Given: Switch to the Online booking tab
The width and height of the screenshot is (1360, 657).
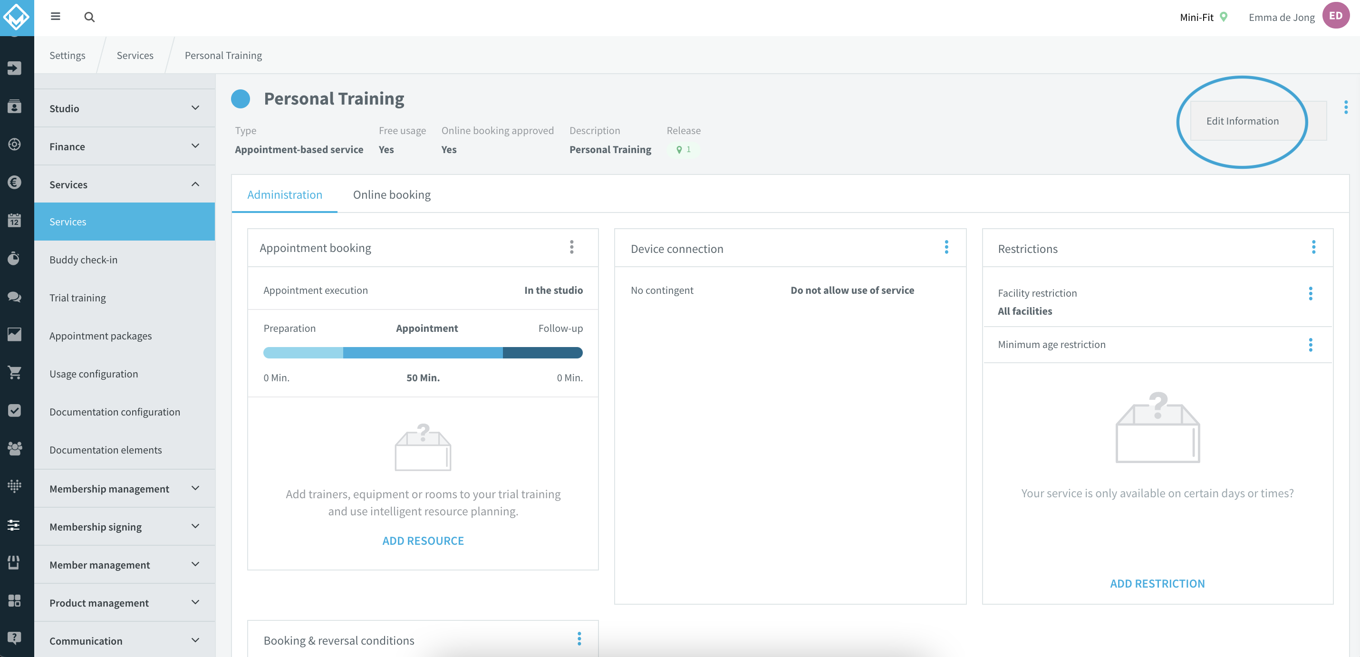Looking at the screenshot, I should click(391, 194).
